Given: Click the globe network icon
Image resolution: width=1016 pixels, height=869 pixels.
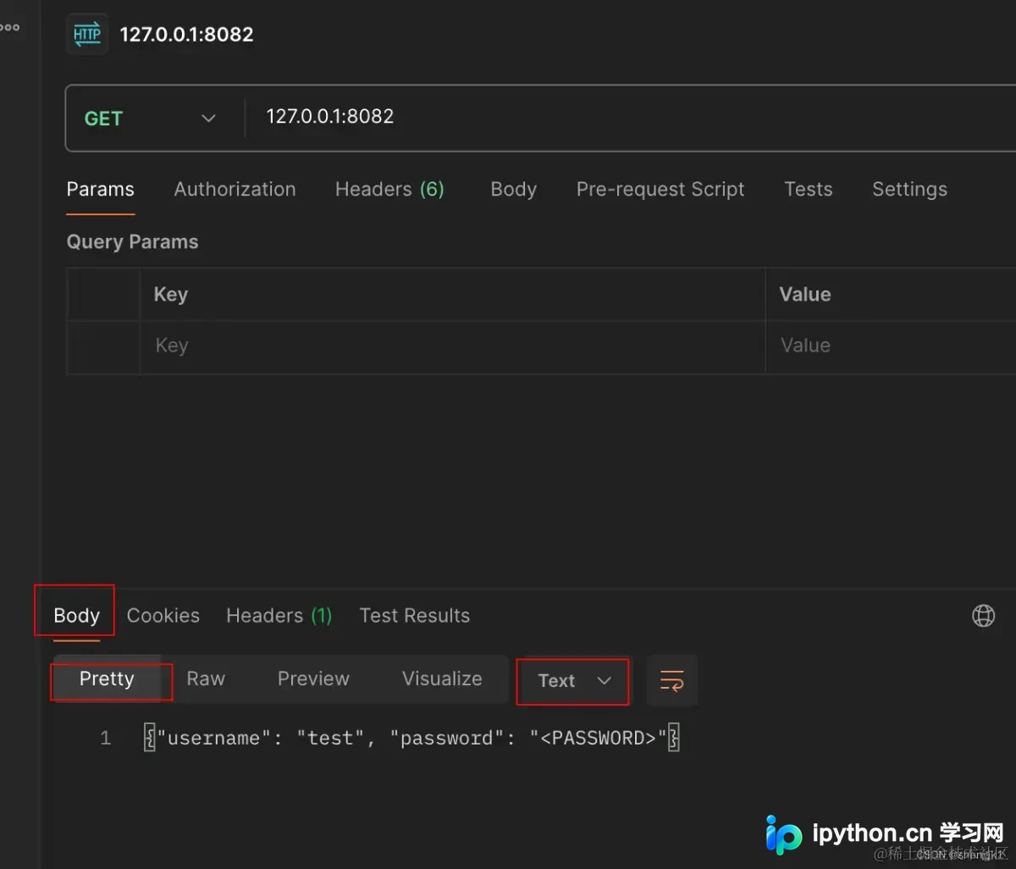Looking at the screenshot, I should click(983, 616).
